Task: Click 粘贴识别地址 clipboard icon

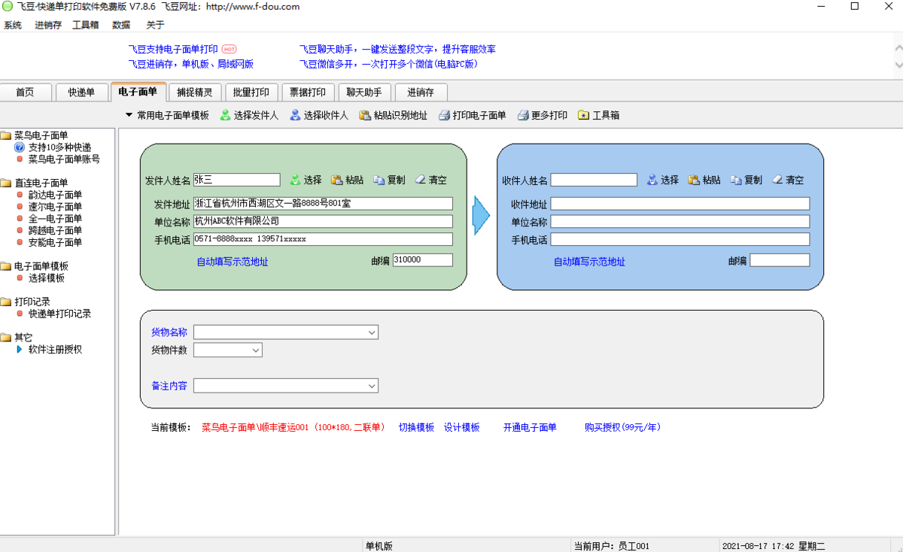Action: 365,116
